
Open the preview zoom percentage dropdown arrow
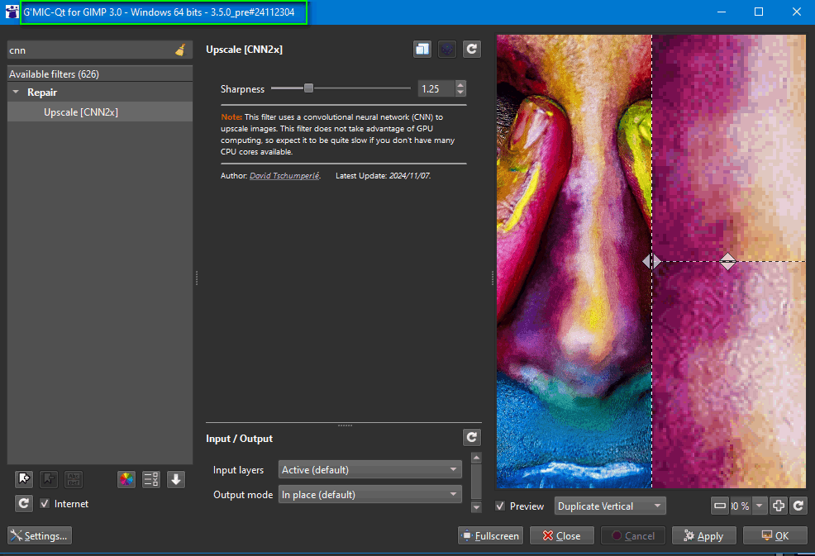[x=760, y=506]
